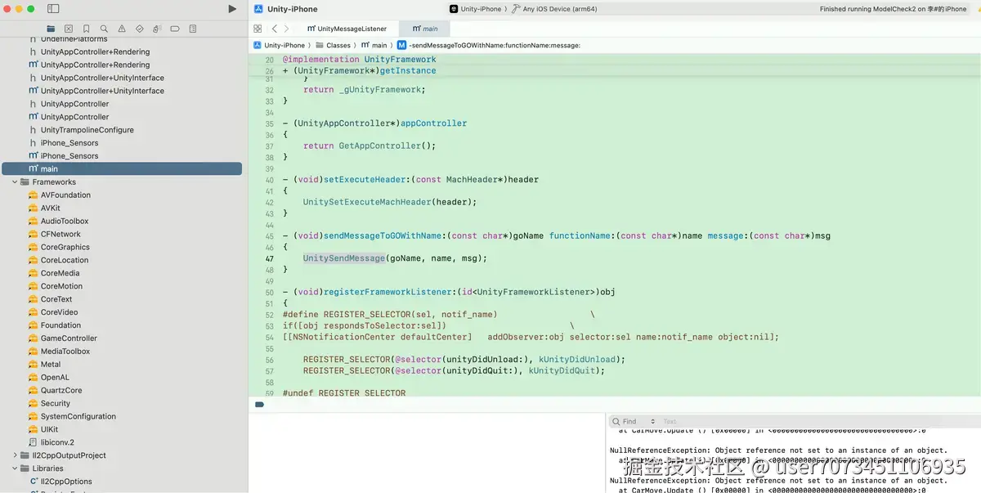Toggle the navigator sidebar visibility
This screenshot has width=981, height=493.
[x=53, y=9]
